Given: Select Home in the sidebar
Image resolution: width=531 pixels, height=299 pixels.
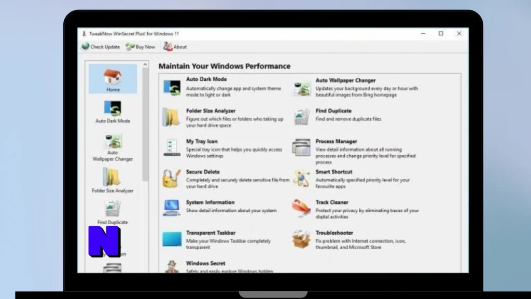Looking at the screenshot, I should [x=113, y=79].
